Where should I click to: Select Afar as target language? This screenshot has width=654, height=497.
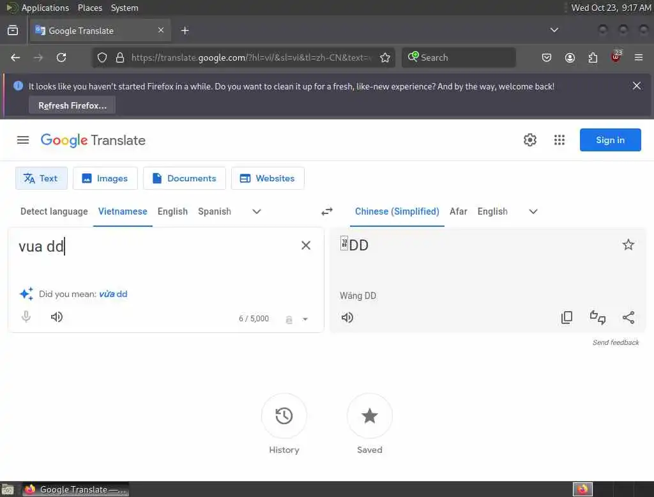click(459, 211)
